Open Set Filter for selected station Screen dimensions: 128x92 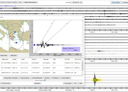(47, 78)
